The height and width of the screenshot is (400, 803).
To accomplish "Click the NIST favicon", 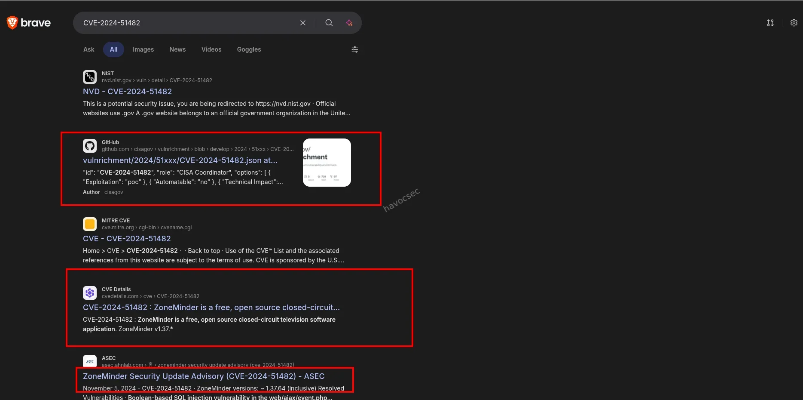I will tap(90, 77).
